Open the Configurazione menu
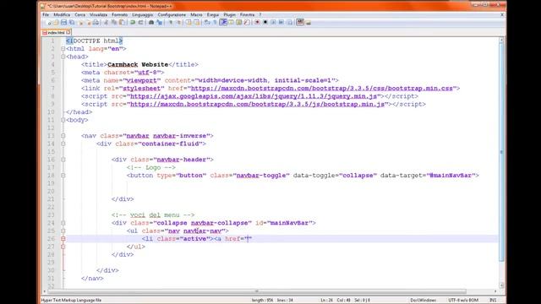 coord(172,15)
